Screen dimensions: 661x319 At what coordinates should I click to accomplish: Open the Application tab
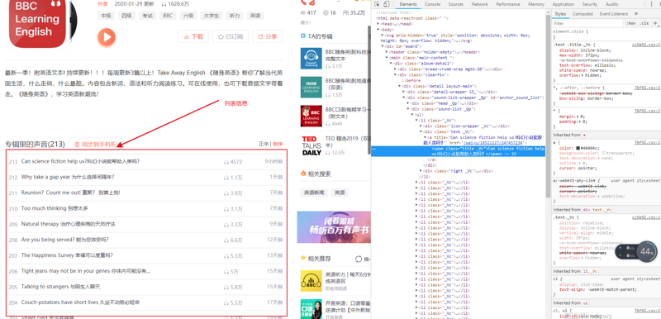pos(564,4)
